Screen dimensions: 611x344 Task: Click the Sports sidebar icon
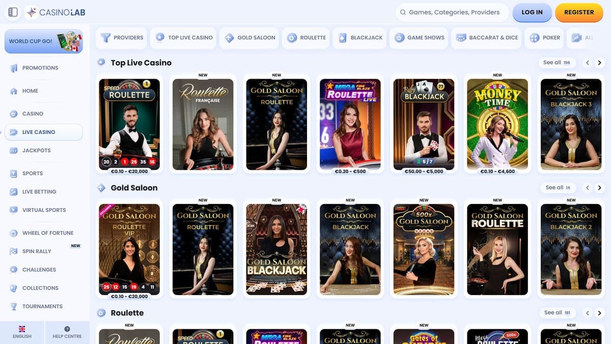tap(14, 173)
